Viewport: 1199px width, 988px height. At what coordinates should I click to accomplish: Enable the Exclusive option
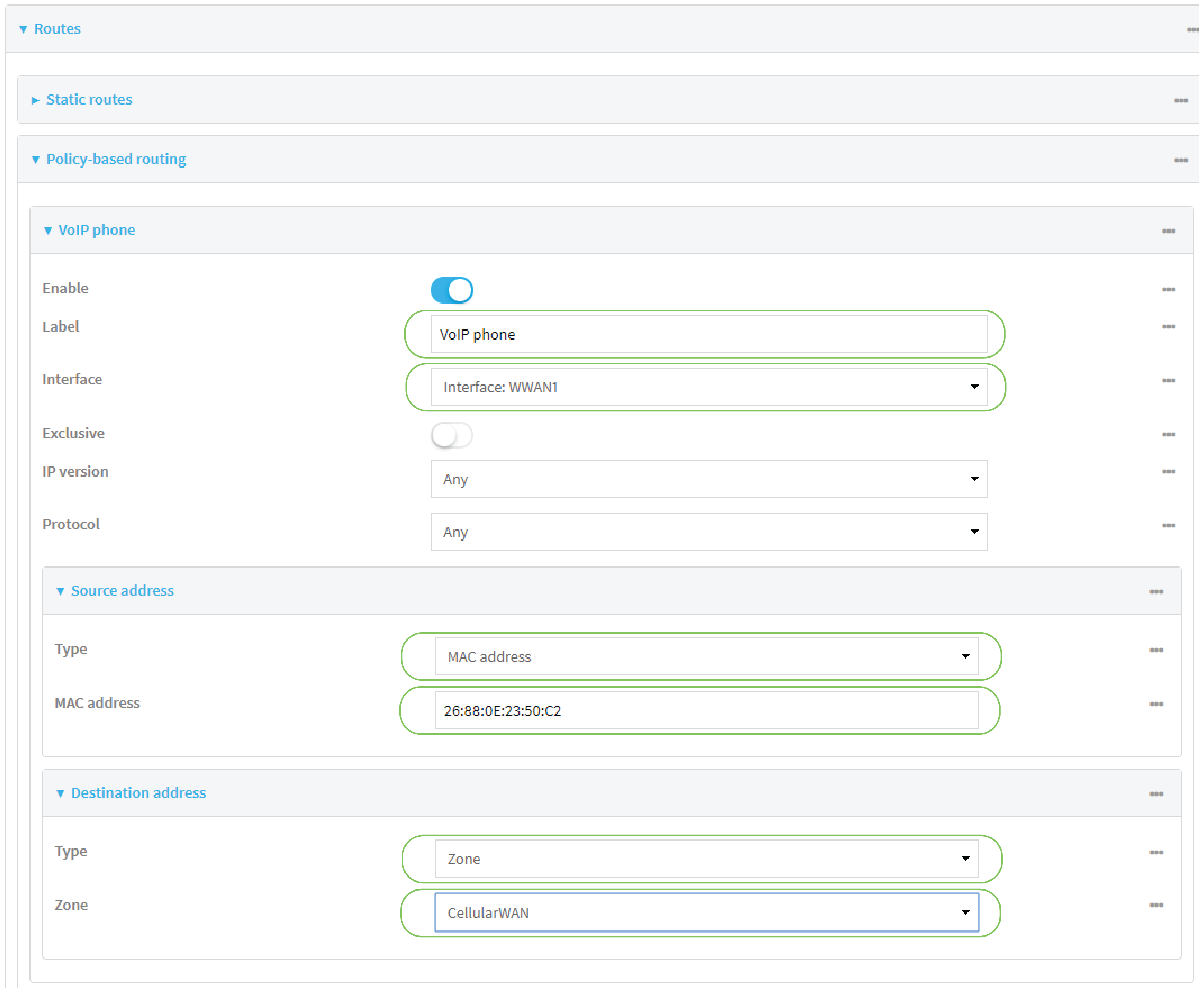coord(452,435)
